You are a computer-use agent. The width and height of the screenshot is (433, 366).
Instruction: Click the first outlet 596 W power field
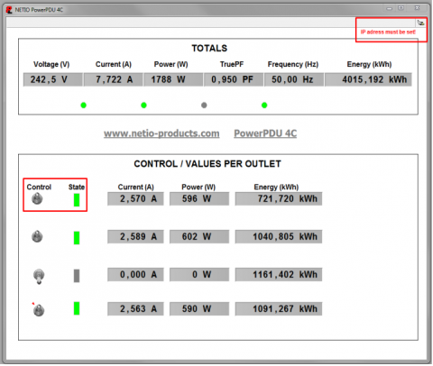coord(199,199)
